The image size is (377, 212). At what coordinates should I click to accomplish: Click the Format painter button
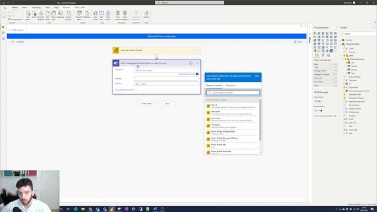[15, 19]
